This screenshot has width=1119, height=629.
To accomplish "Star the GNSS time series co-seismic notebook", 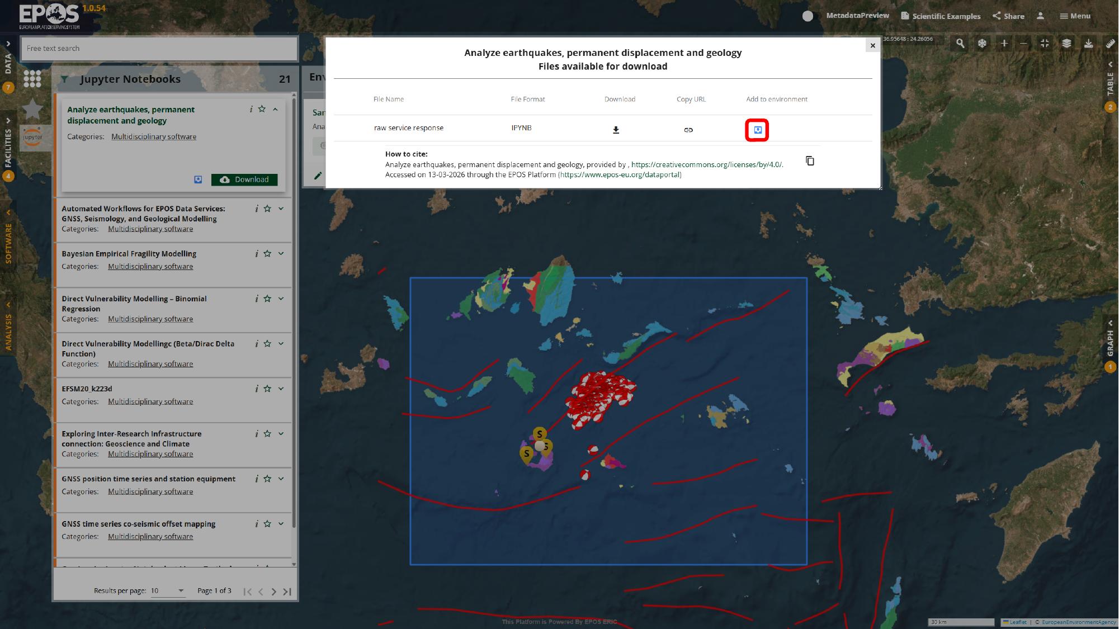I will tap(267, 524).
